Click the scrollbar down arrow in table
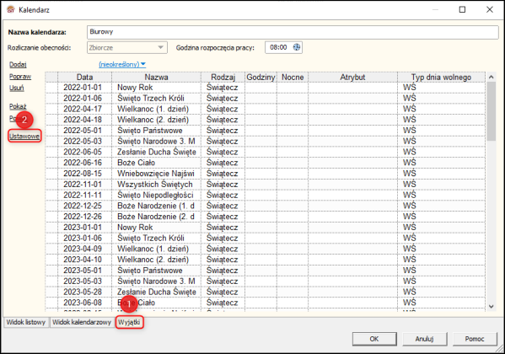The height and width of the screenshot is (354, 505). pos(491,306)
